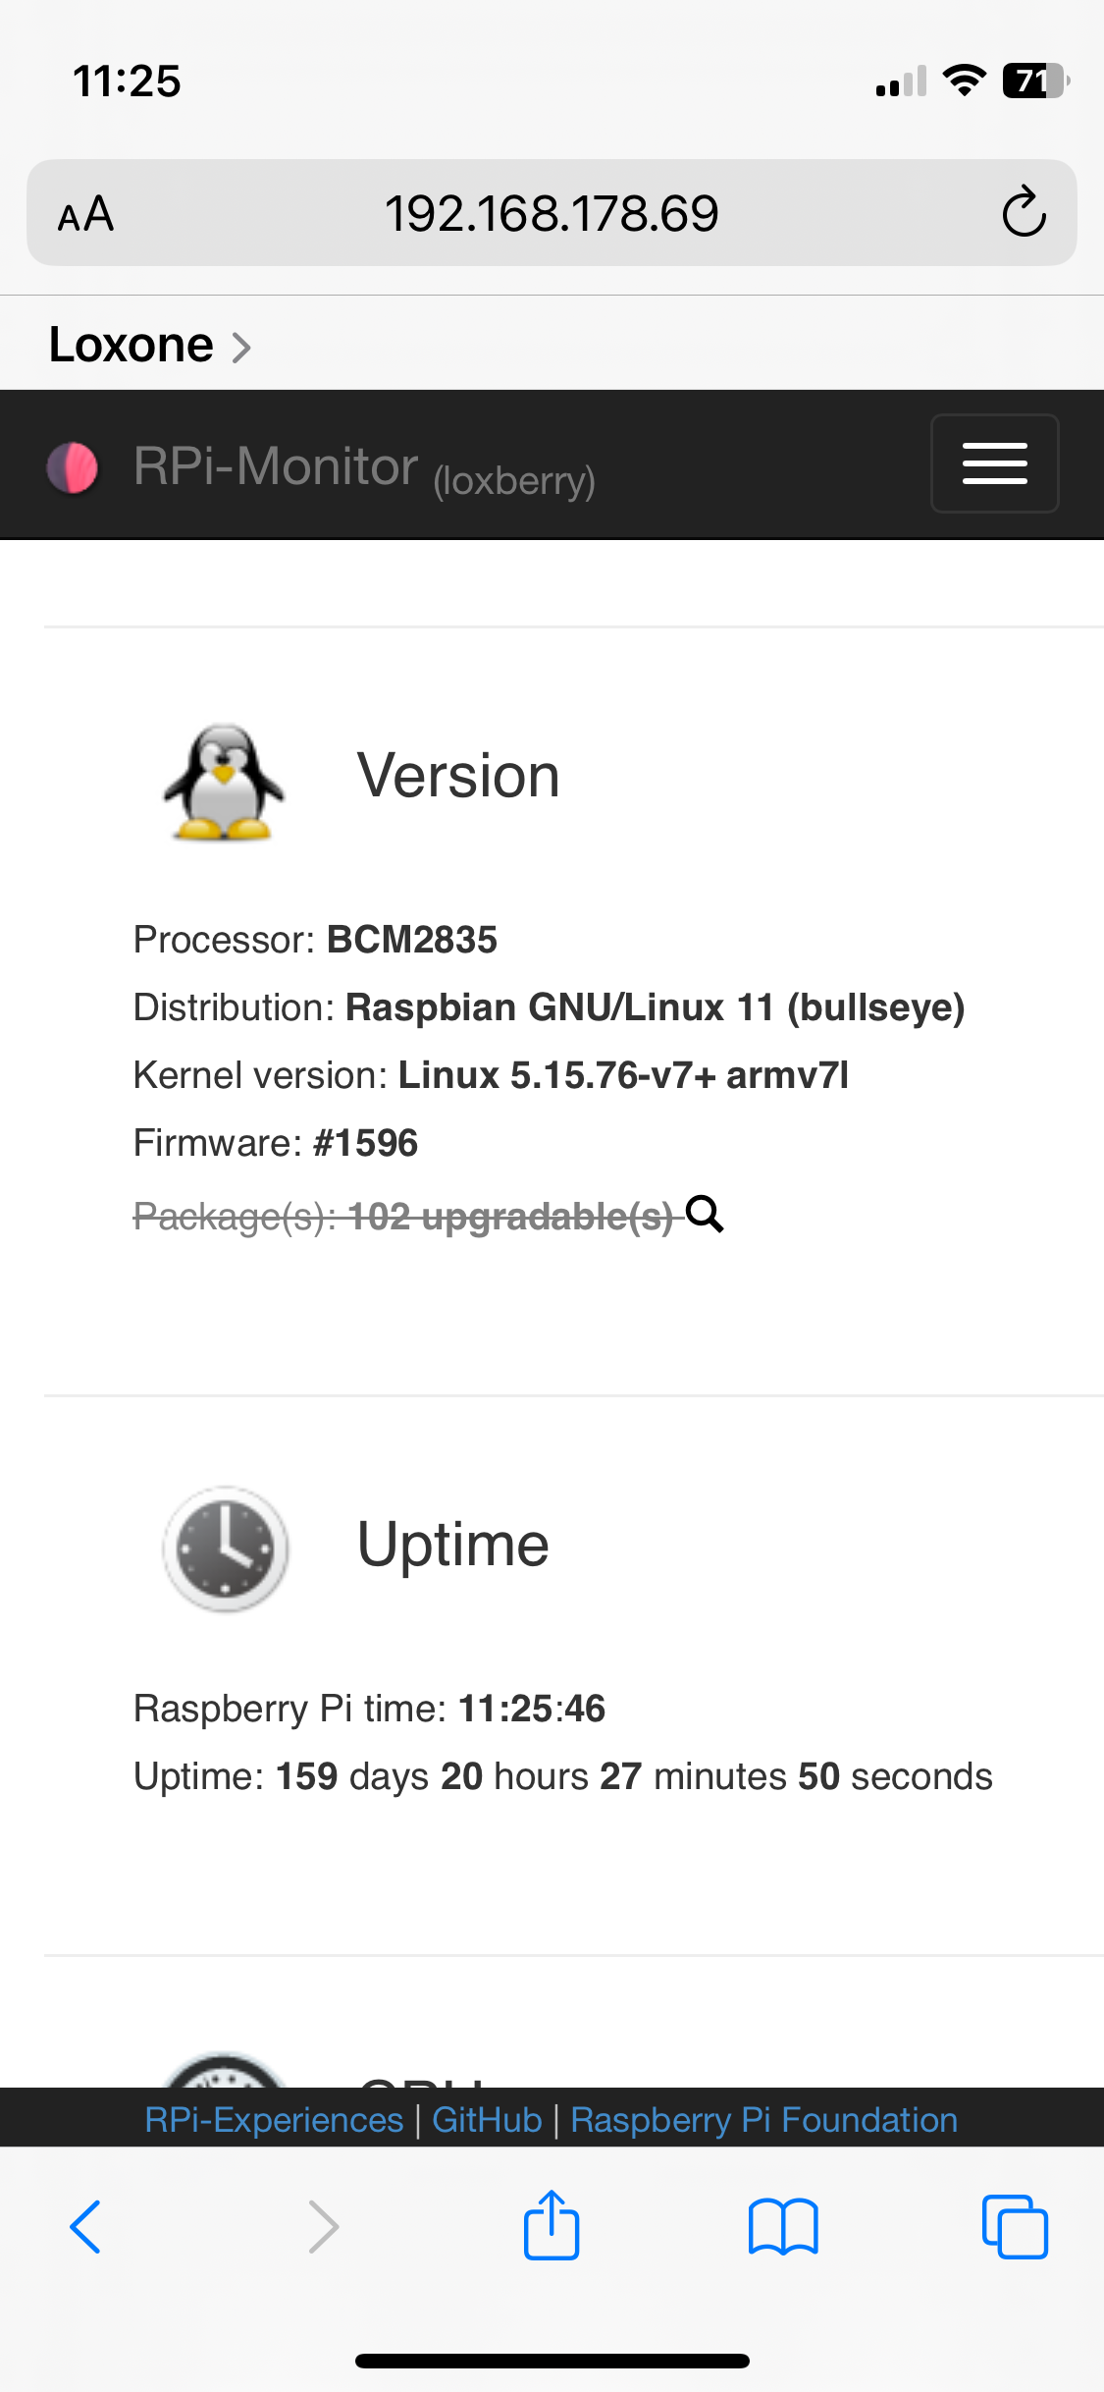Click the 102 upgradable packages text
This screenshot has width=1104, height=2392.
tap(510, 1217)
